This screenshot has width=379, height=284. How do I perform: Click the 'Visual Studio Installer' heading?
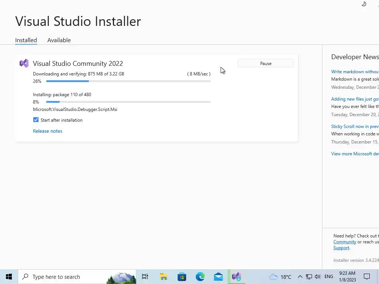pyautogui.click(x=78, y=21)
